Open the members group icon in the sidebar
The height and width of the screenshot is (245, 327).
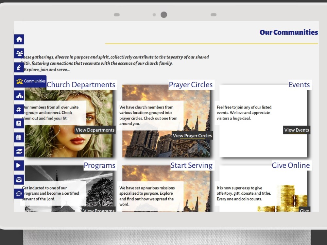[19, 53]
